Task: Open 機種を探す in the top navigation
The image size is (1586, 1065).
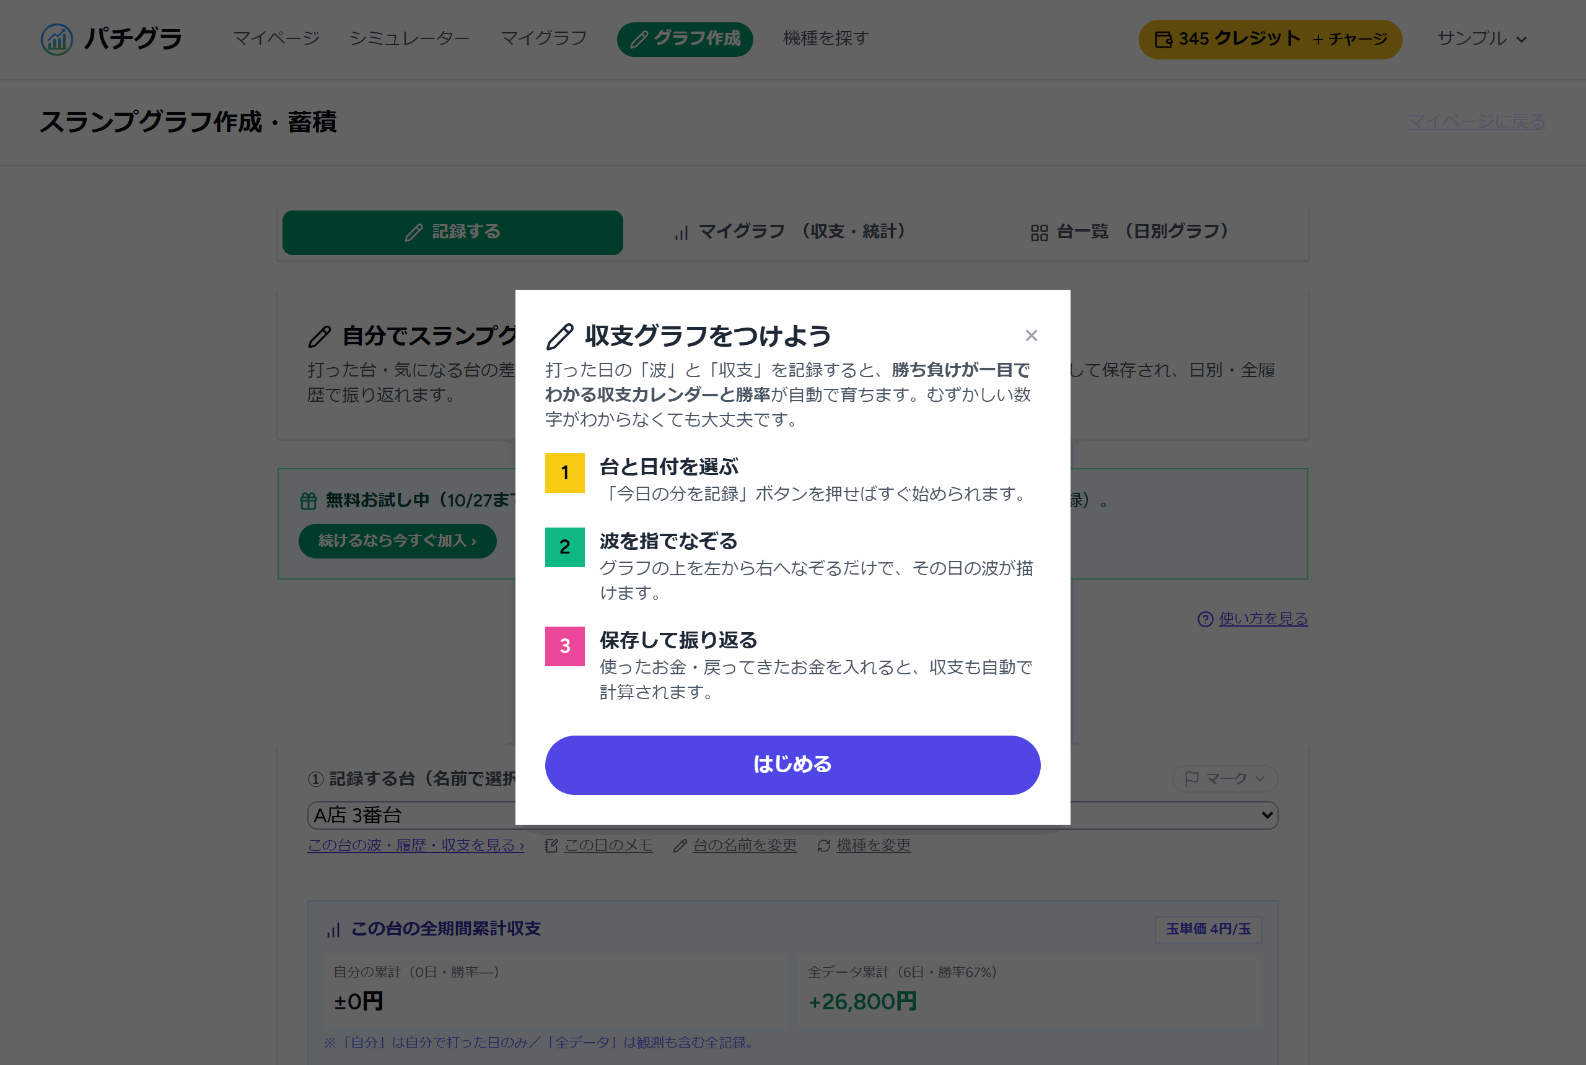Action: (x=826, y=38)
